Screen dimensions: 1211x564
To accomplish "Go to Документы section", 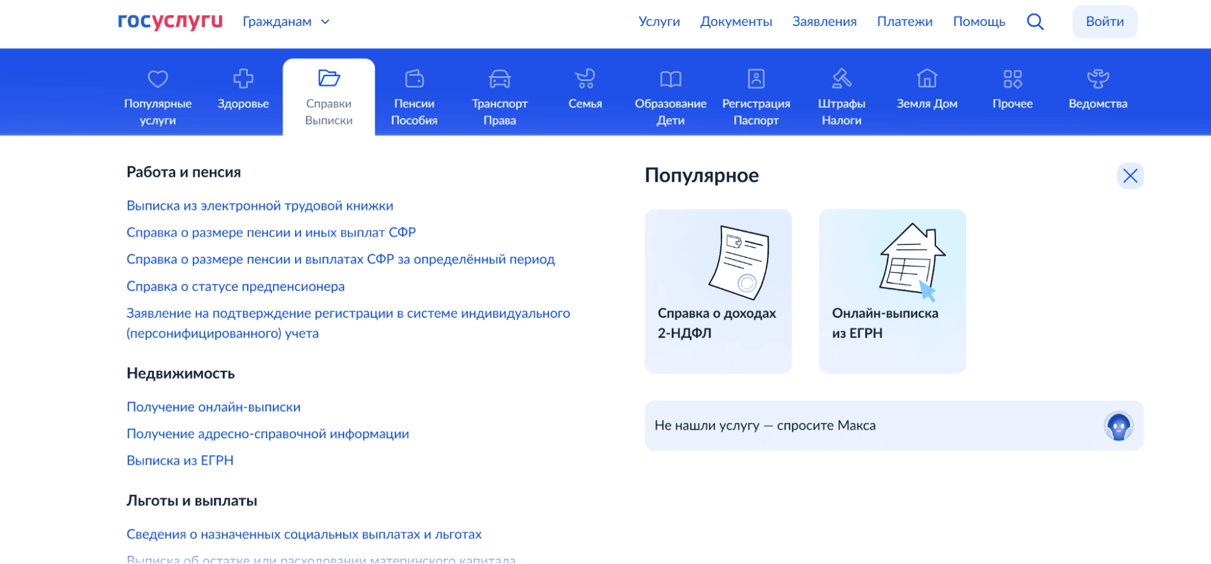I will point(736,22).
